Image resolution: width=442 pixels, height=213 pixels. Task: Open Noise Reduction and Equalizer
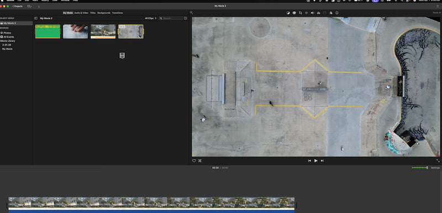(x=319, y=13)
